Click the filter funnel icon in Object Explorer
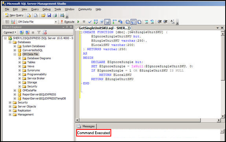 click(39, 33)
